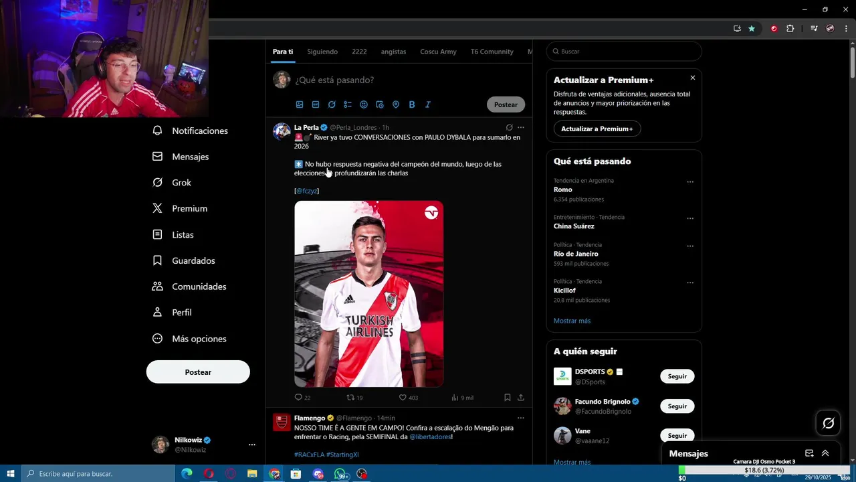Apply bold formatting in the composer
This screenshot has width=856, height=482.
coord(412,104)
